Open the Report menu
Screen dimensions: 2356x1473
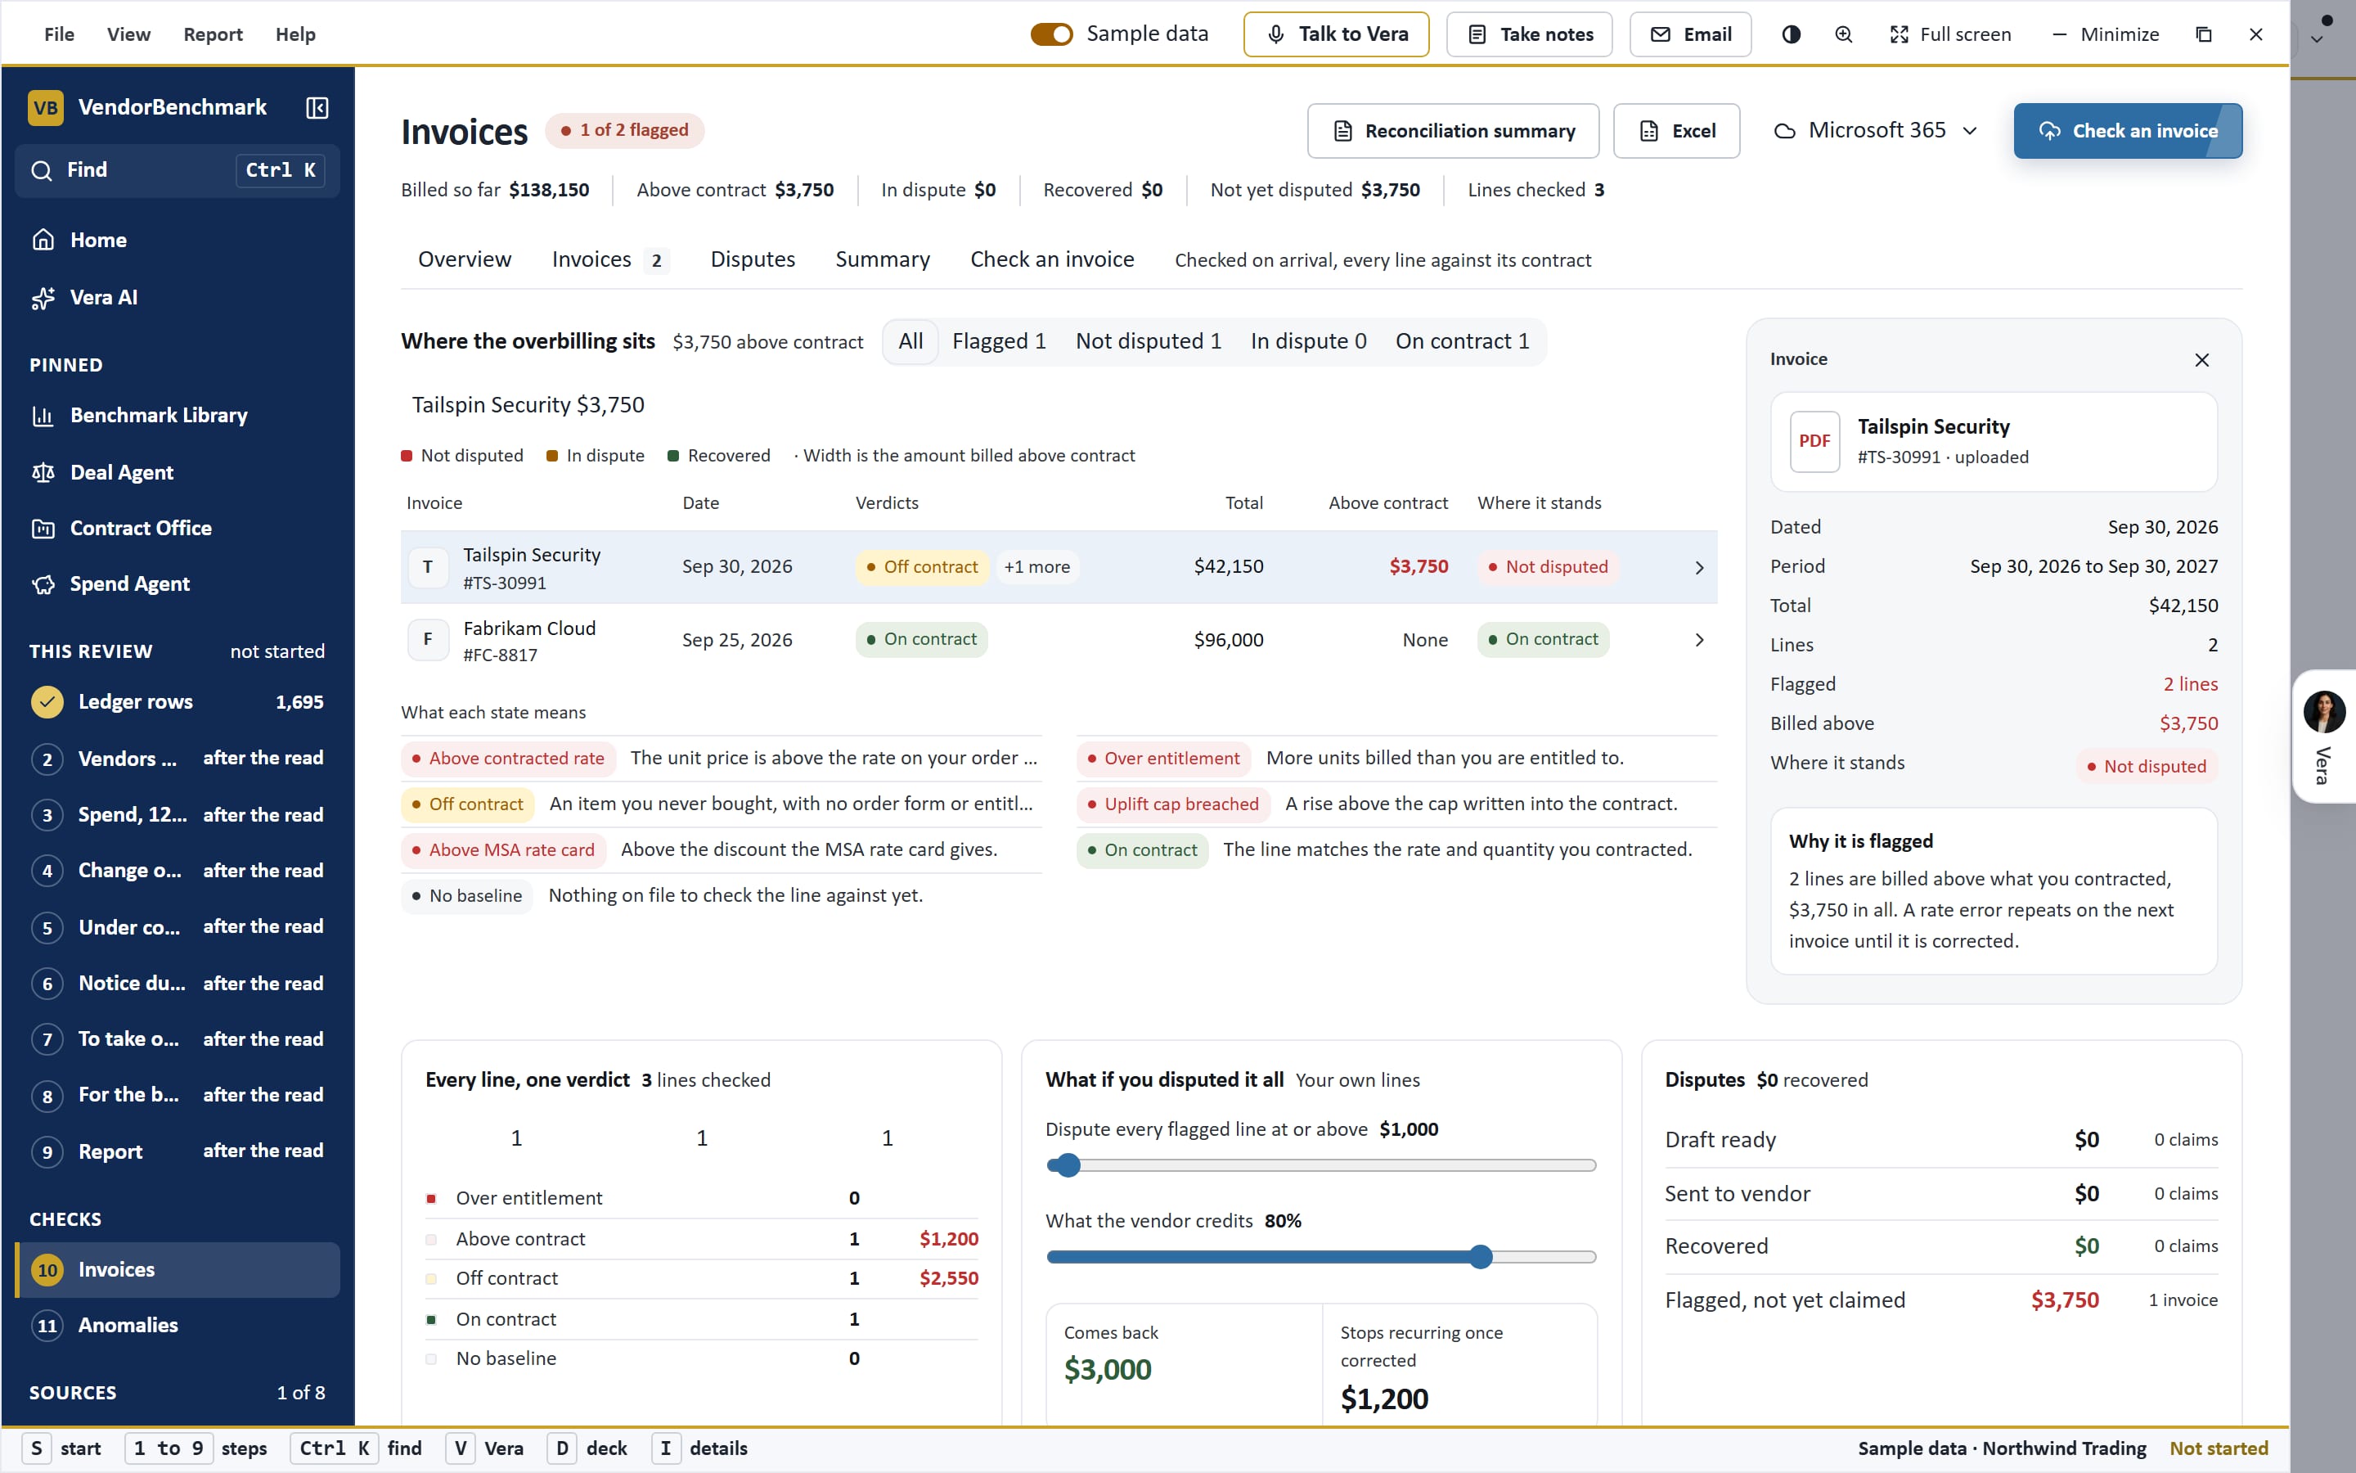[214, 34]
